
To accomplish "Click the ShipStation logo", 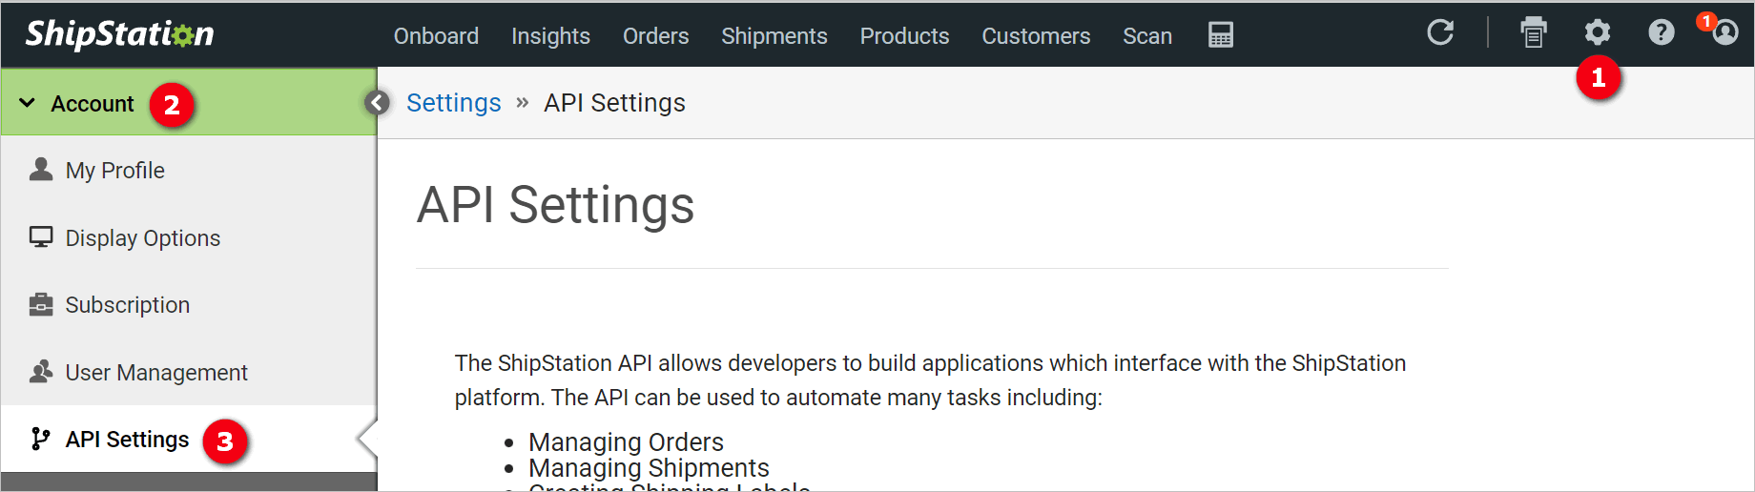I will (119, 34).
